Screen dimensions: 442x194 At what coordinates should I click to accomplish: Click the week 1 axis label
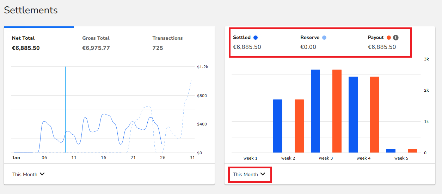pos(250,158)
